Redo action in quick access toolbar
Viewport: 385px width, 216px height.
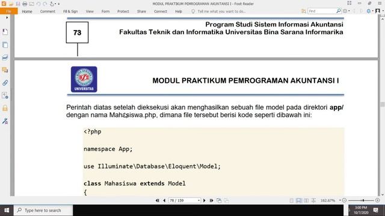tap(45, 4)
